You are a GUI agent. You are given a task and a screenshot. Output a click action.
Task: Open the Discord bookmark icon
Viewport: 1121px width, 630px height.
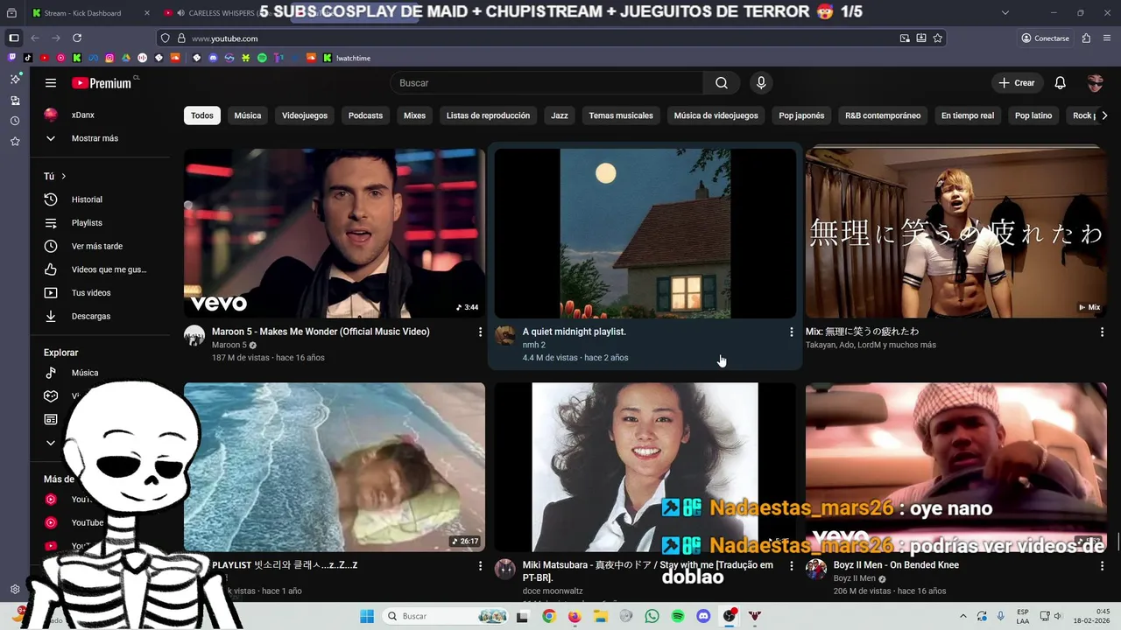point(213,58)
